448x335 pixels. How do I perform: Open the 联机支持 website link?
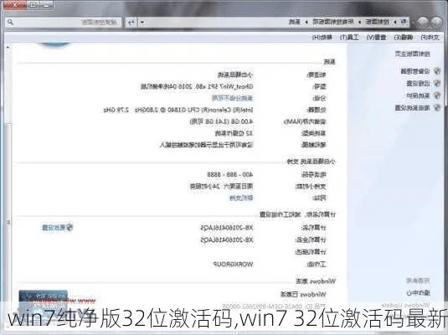coord(241,198)
